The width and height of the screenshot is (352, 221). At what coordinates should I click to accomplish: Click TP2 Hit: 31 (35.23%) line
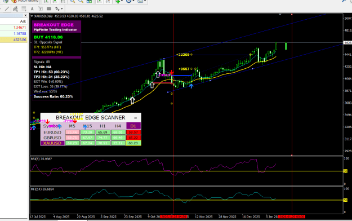[x=51, y=77]
